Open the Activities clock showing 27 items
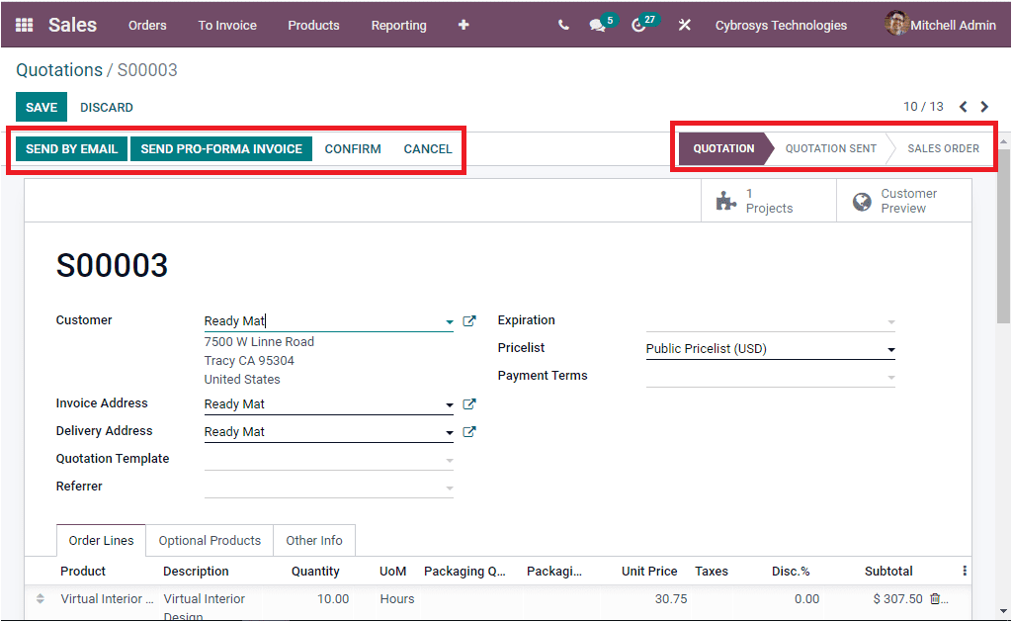Image resolution: width=1012 pixels, height=622 pixels. [x=639, y=25]
